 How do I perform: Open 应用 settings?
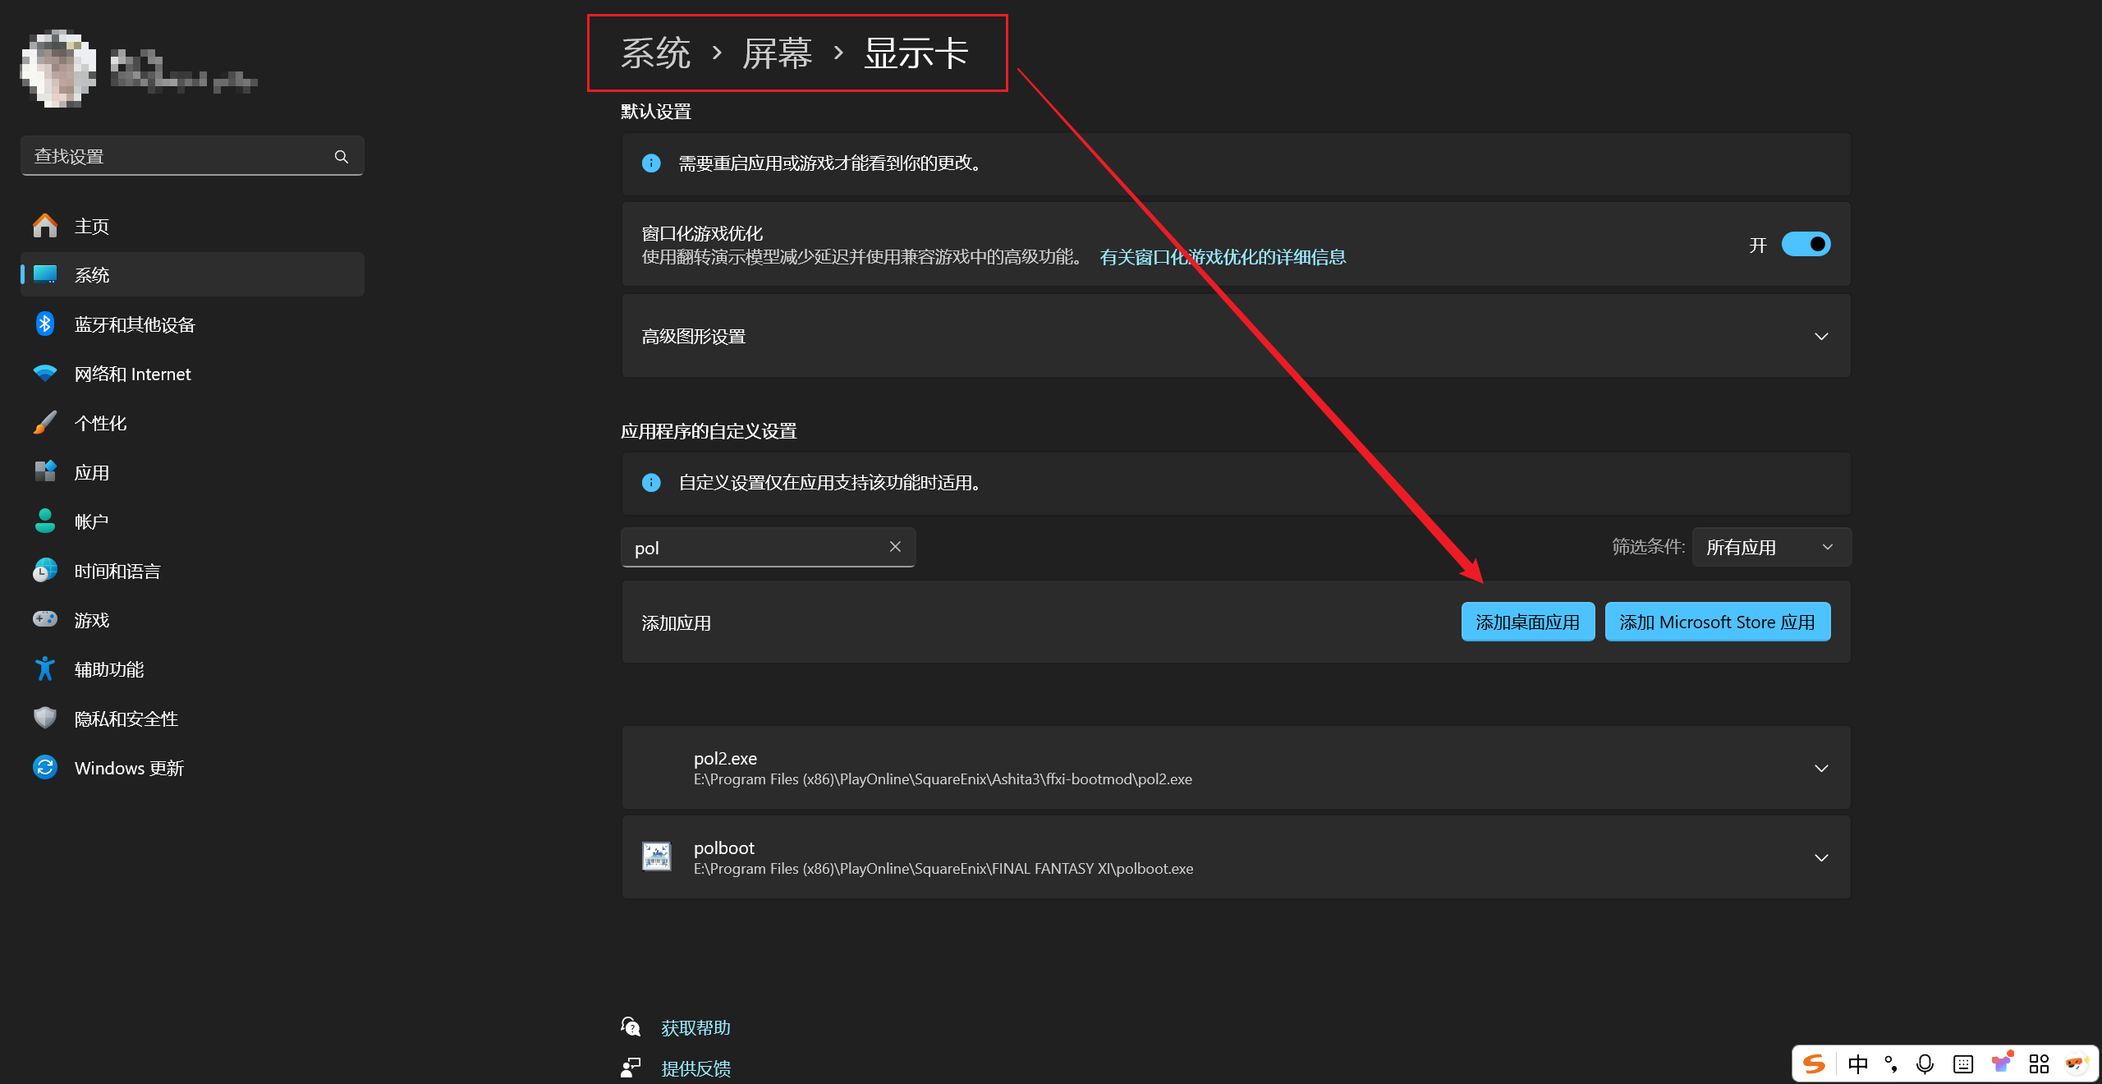pos(93,472)
